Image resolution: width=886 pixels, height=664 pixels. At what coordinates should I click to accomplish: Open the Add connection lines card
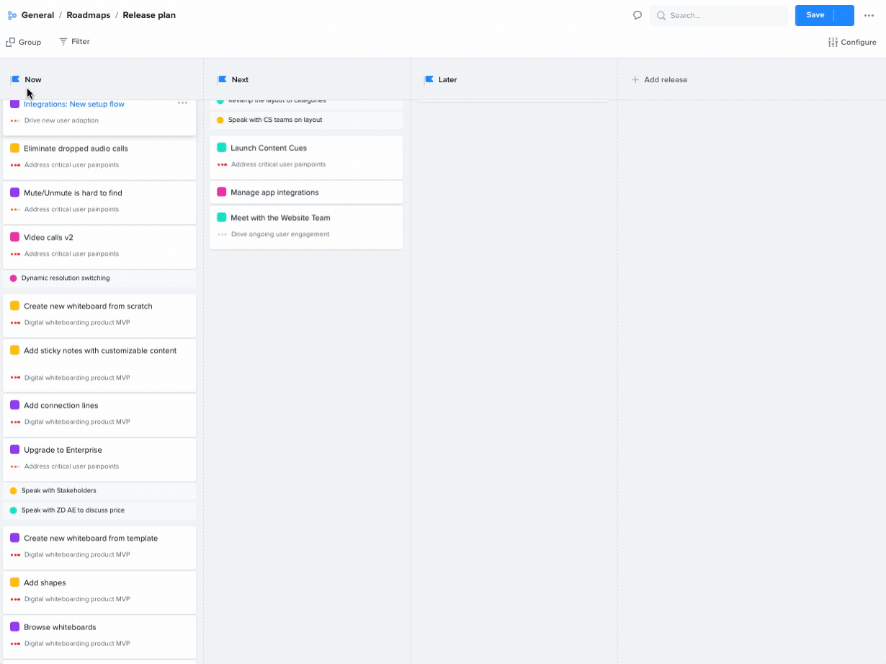[x=99, y=415]
